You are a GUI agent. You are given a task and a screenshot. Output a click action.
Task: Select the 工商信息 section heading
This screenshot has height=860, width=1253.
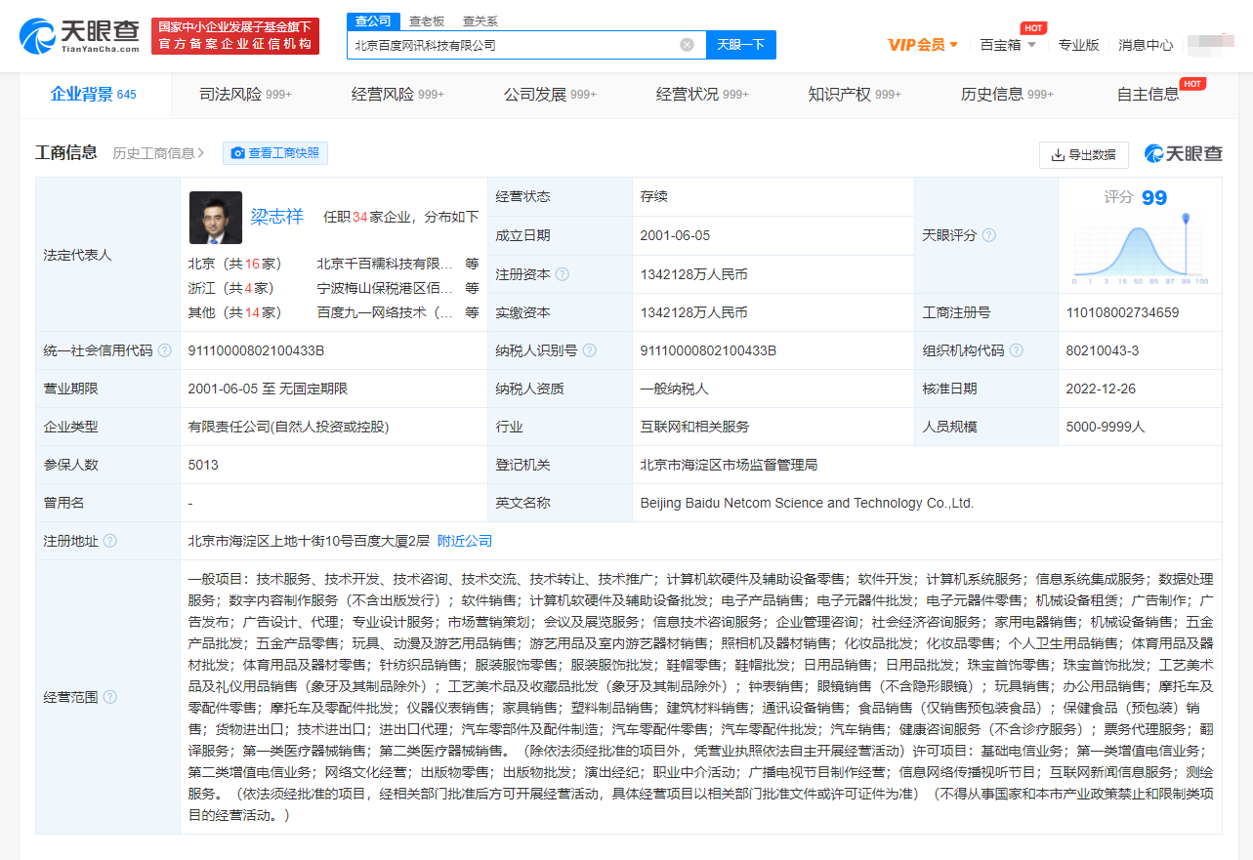(x=66, y=152)
